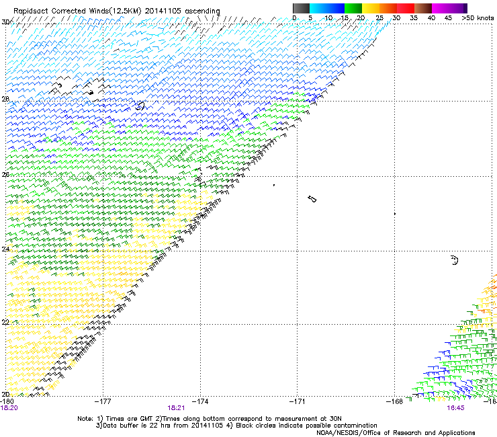
Task: Click the '-168' longitude label
Action: click(395, 401)
